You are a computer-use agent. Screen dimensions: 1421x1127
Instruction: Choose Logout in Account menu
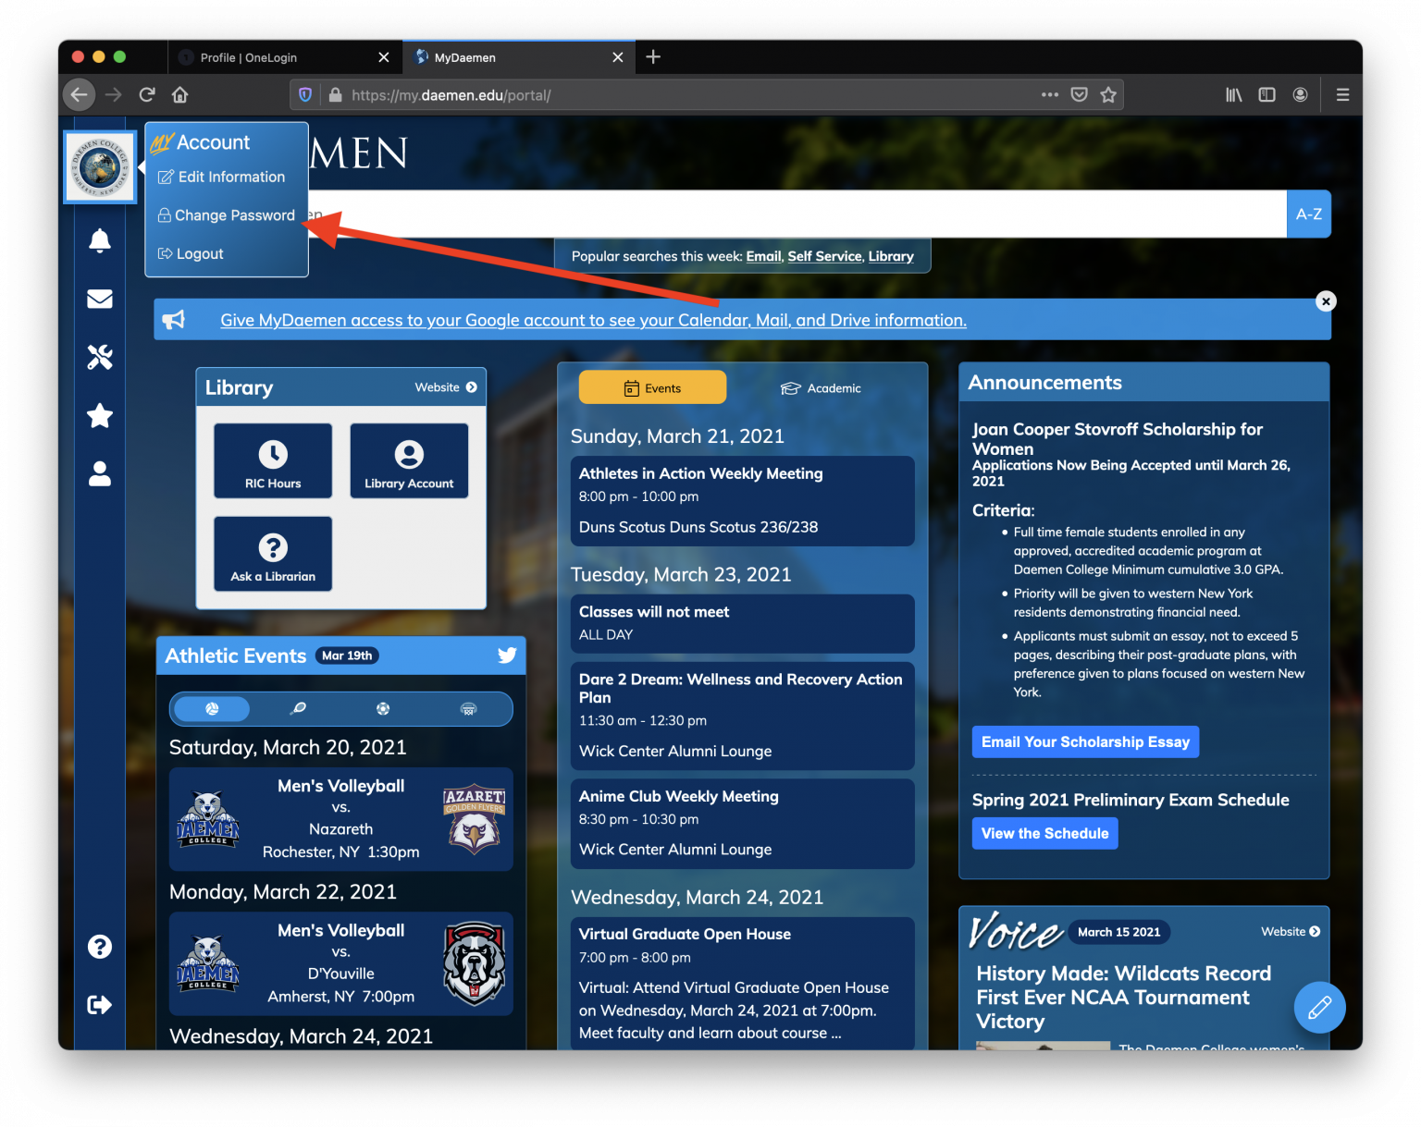191,253
